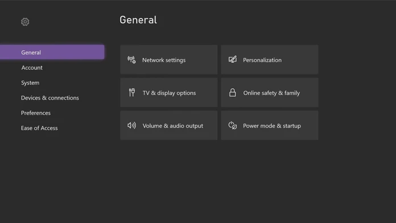Screen dimensions: 396x223
Task: Click the personalization monitor-and-pen icon
Action: point(233,59)
